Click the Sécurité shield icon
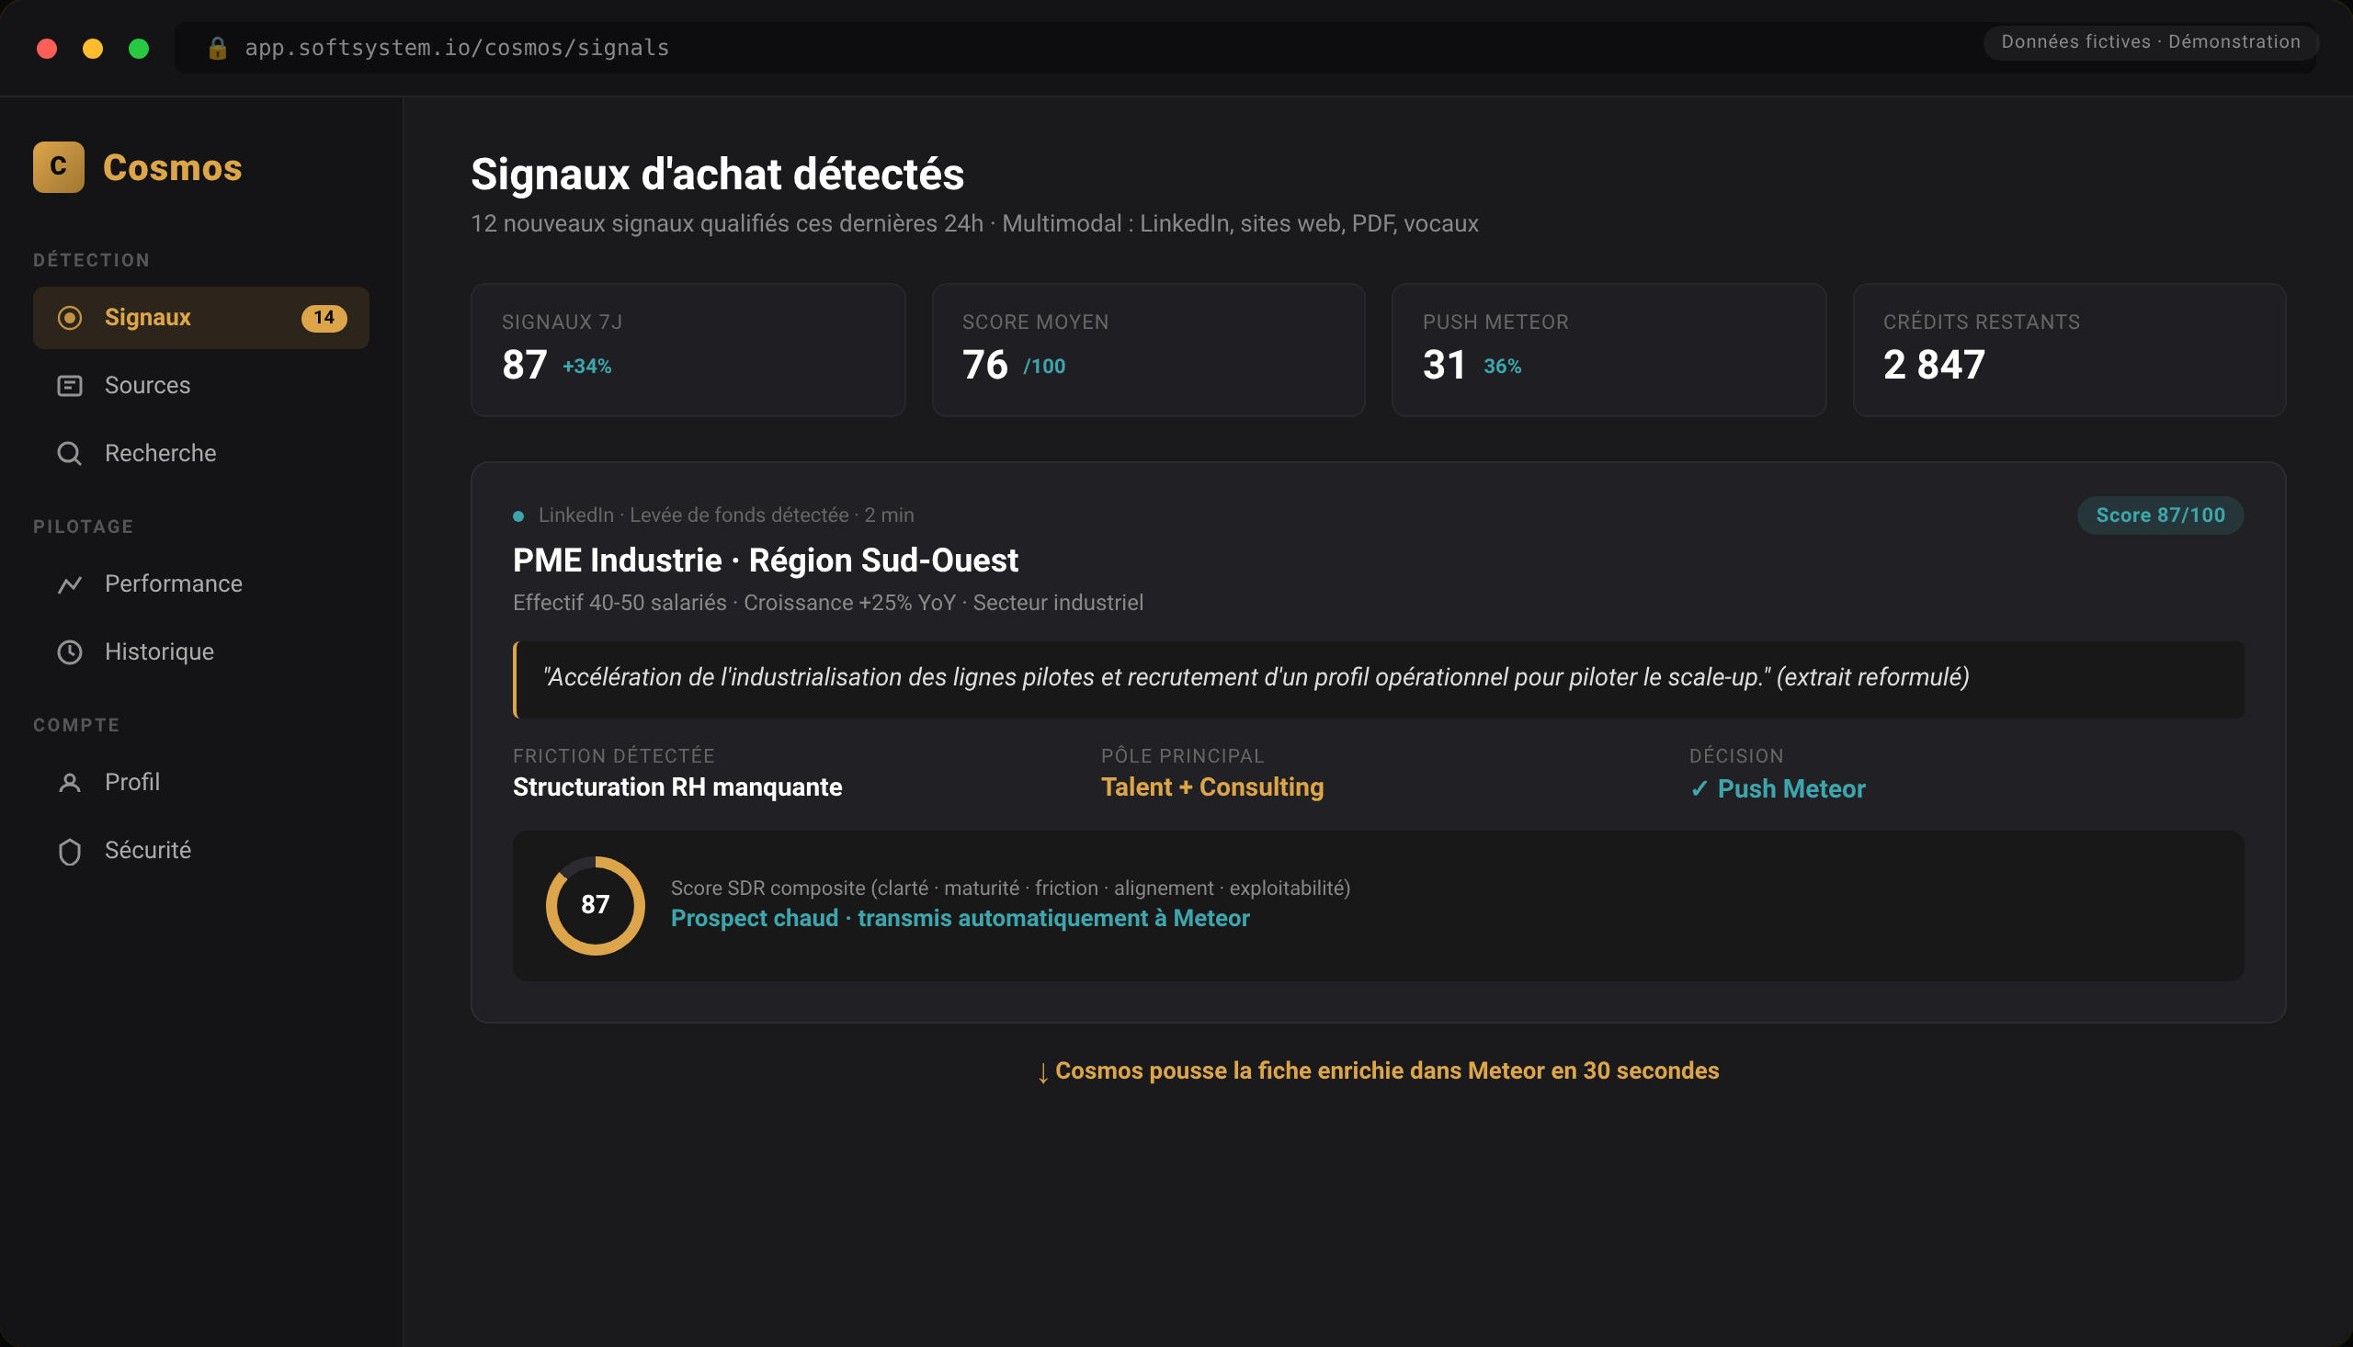 tap(70, 851)
